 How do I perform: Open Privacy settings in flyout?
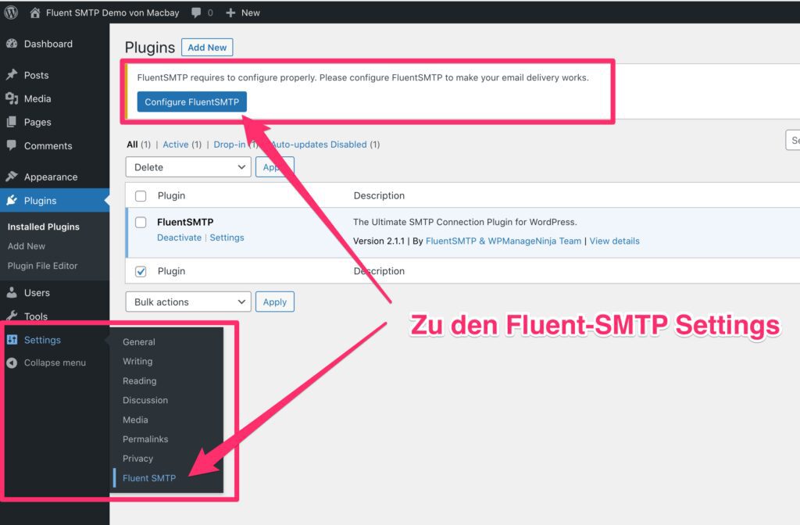(137, 458)
